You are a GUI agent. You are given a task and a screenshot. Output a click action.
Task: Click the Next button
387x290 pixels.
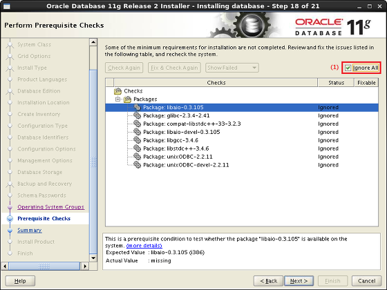click(x=299, y=281)
